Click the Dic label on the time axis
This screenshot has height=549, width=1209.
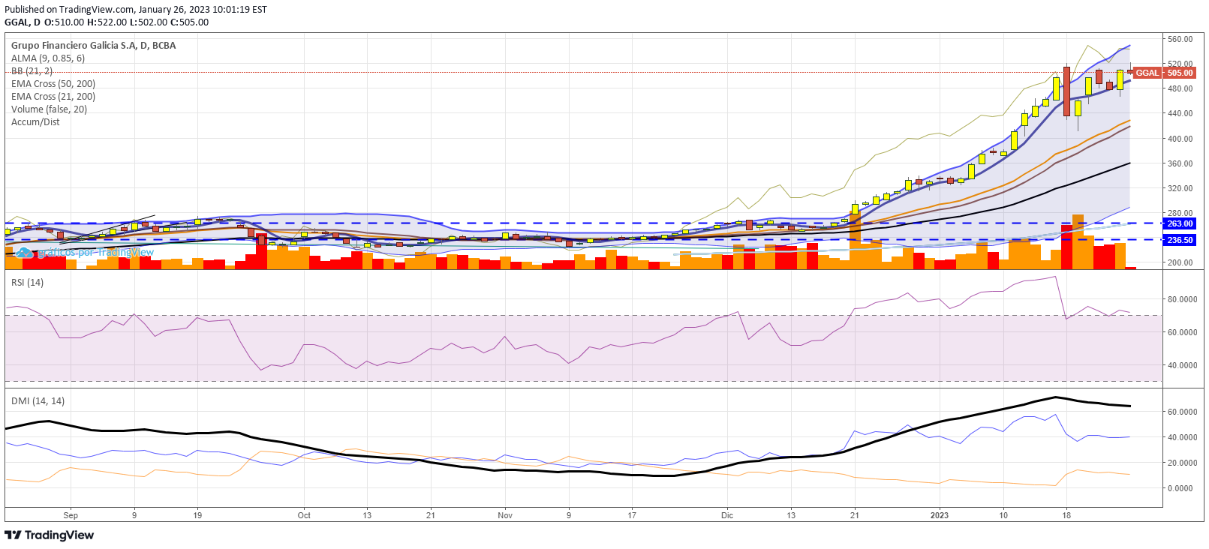point(726,515)
